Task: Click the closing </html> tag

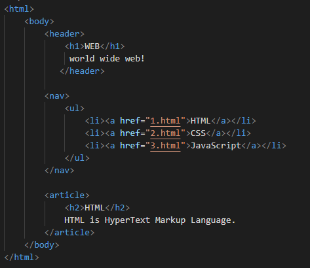Action: point(22,258)
